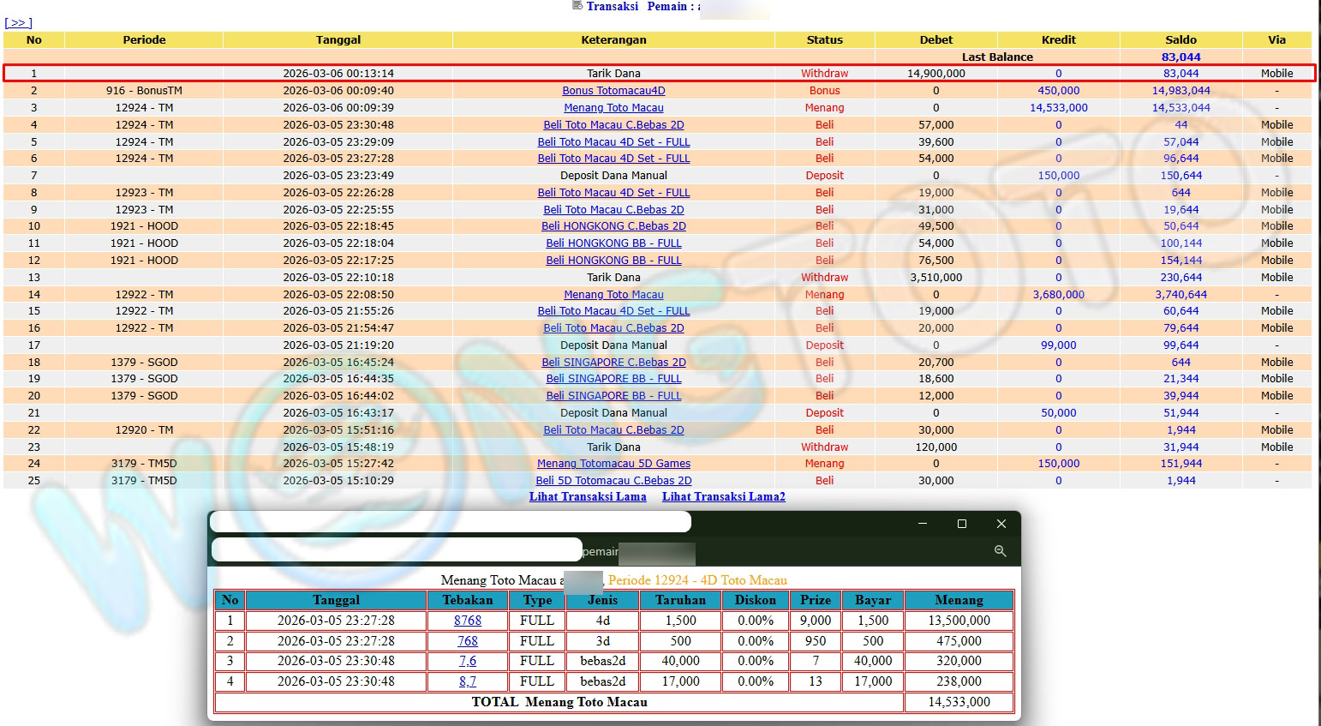
Task: Open Beli 5D Totomacau C.Bebas 2D link
Action: (613, 481)
